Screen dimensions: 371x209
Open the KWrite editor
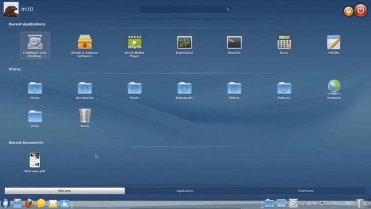(334, 44)
